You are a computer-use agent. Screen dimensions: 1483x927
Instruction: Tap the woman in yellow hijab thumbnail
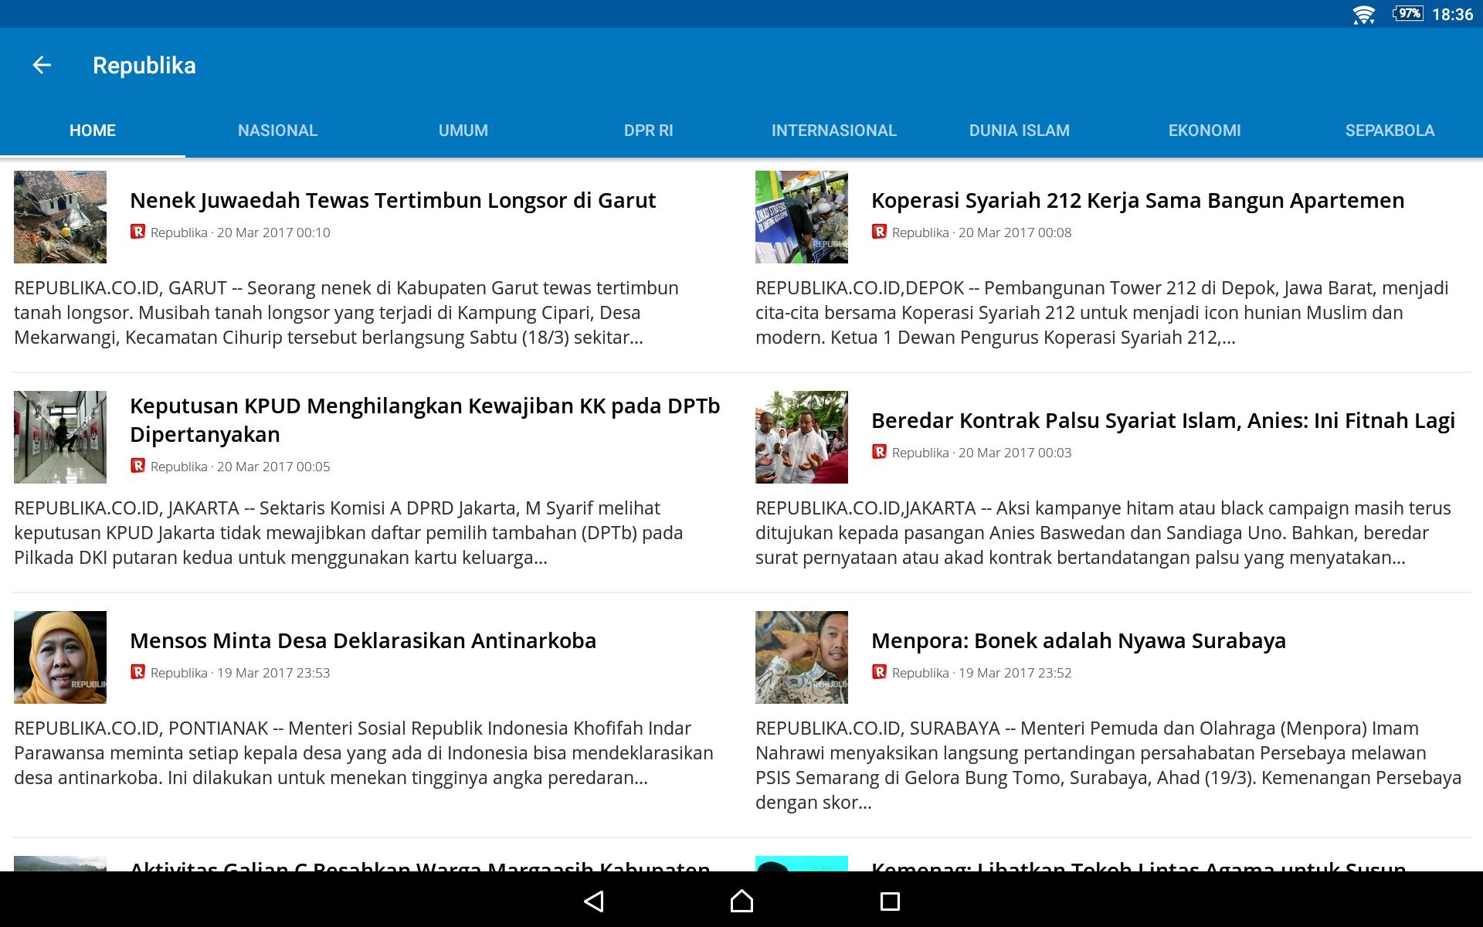coord(60,657)
